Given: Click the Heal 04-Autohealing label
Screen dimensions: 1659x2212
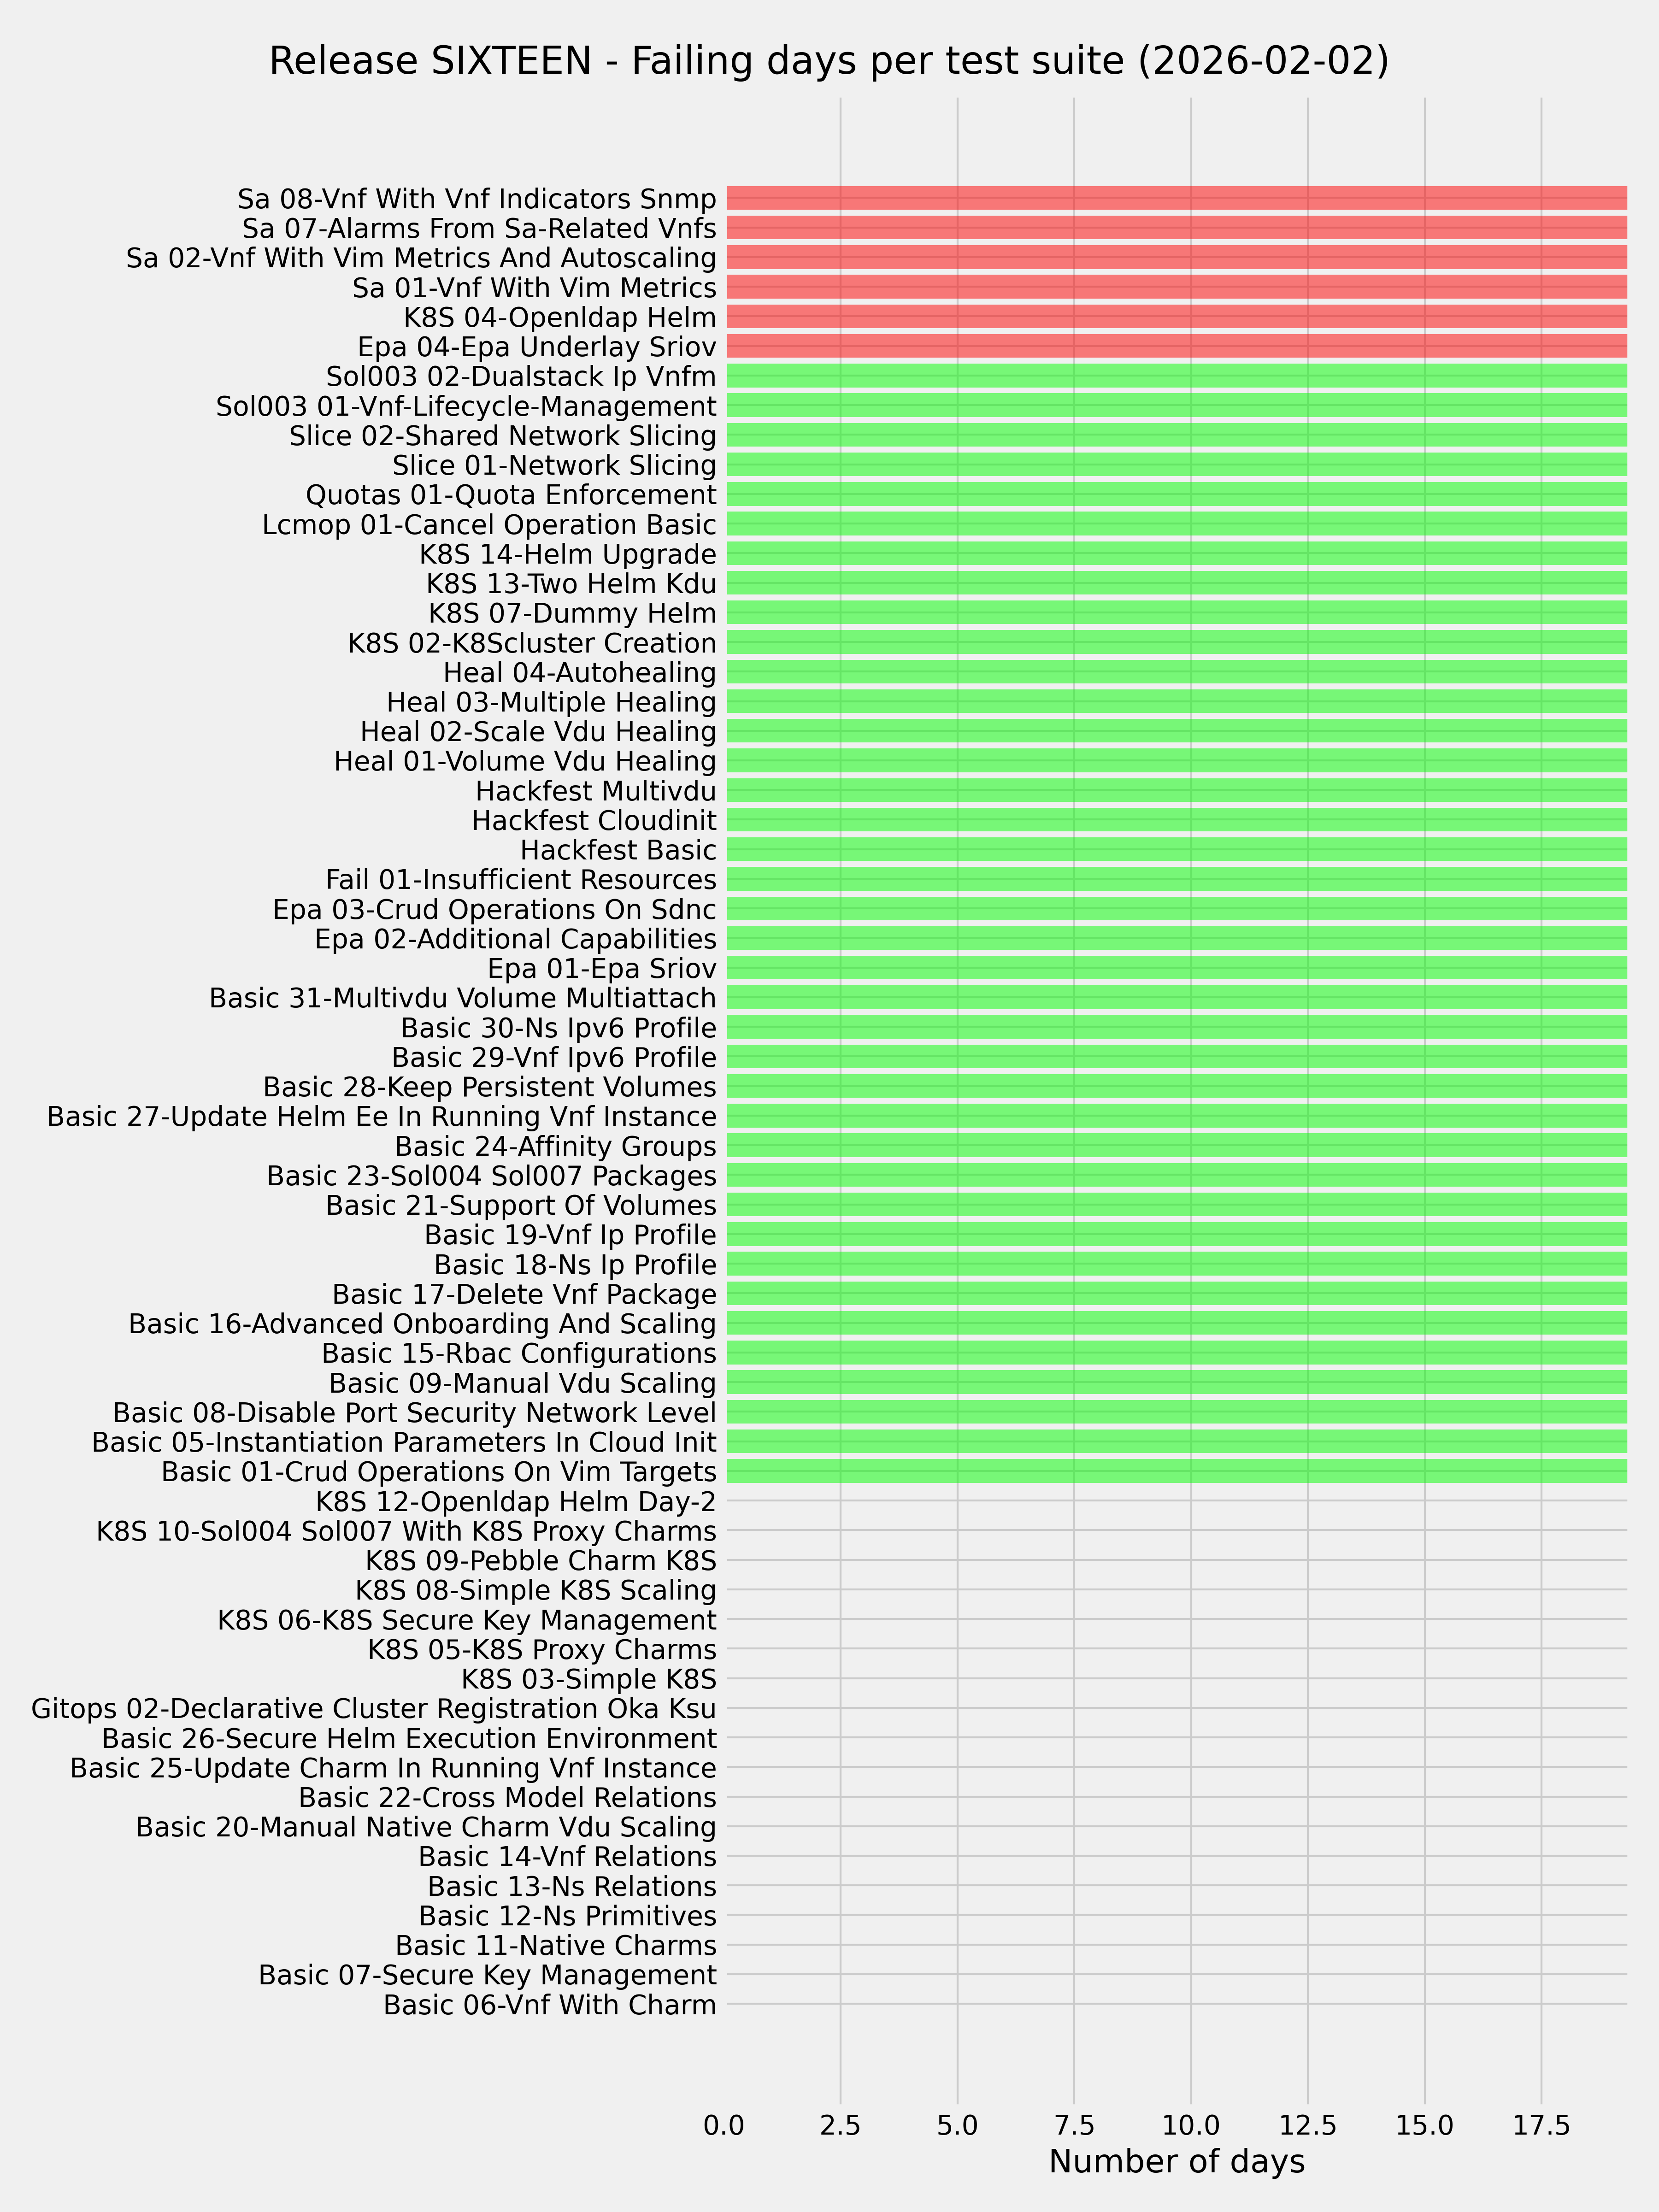Looking at the screenshot, I should click(580, 672).
